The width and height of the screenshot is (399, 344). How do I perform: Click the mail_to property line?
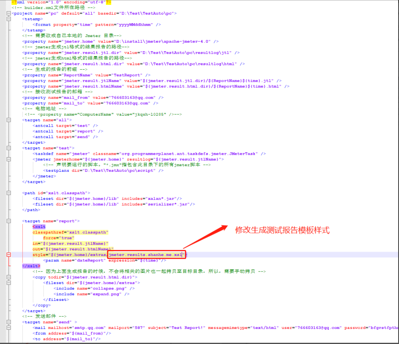pyautogui.click(x=90, y=103)
